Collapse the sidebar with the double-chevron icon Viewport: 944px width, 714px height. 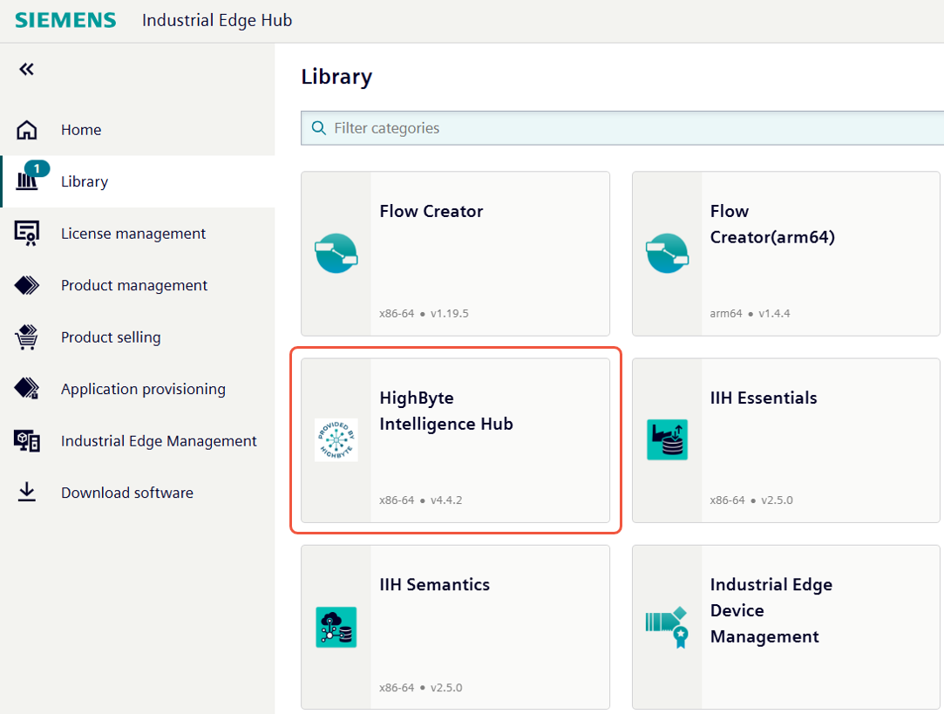tap(26, 69)
